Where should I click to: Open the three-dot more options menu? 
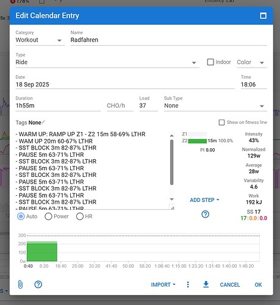[188, 284]
